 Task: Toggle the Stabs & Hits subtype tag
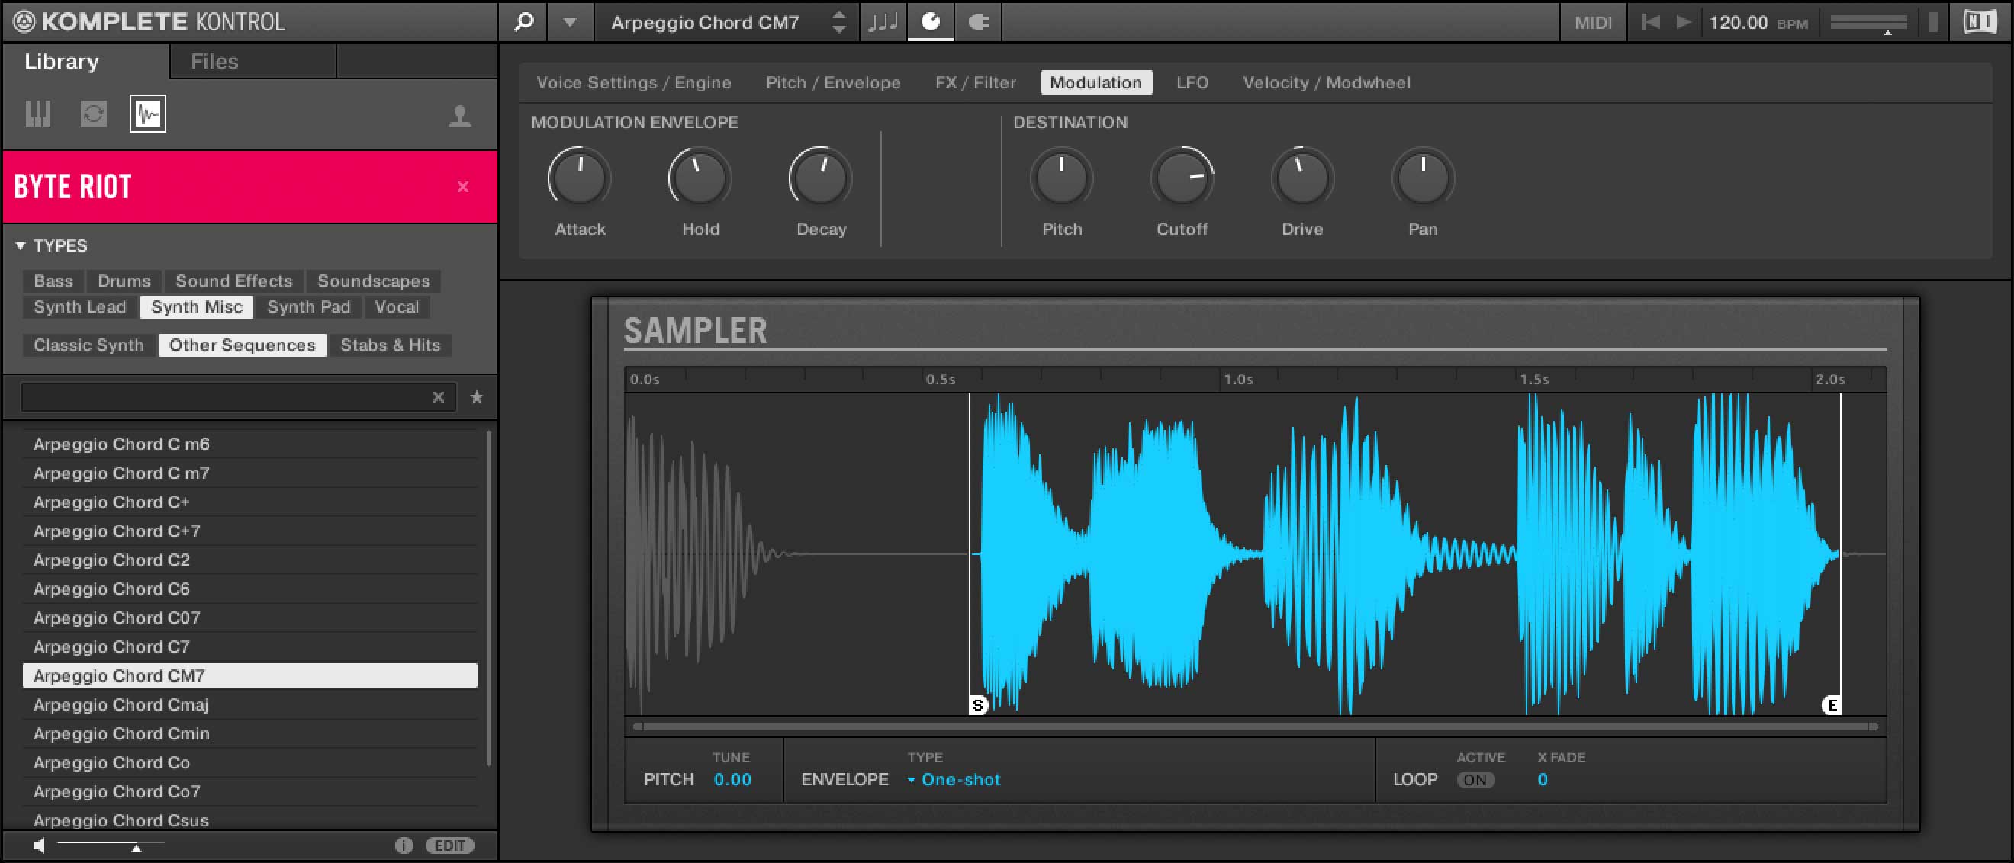390,345
